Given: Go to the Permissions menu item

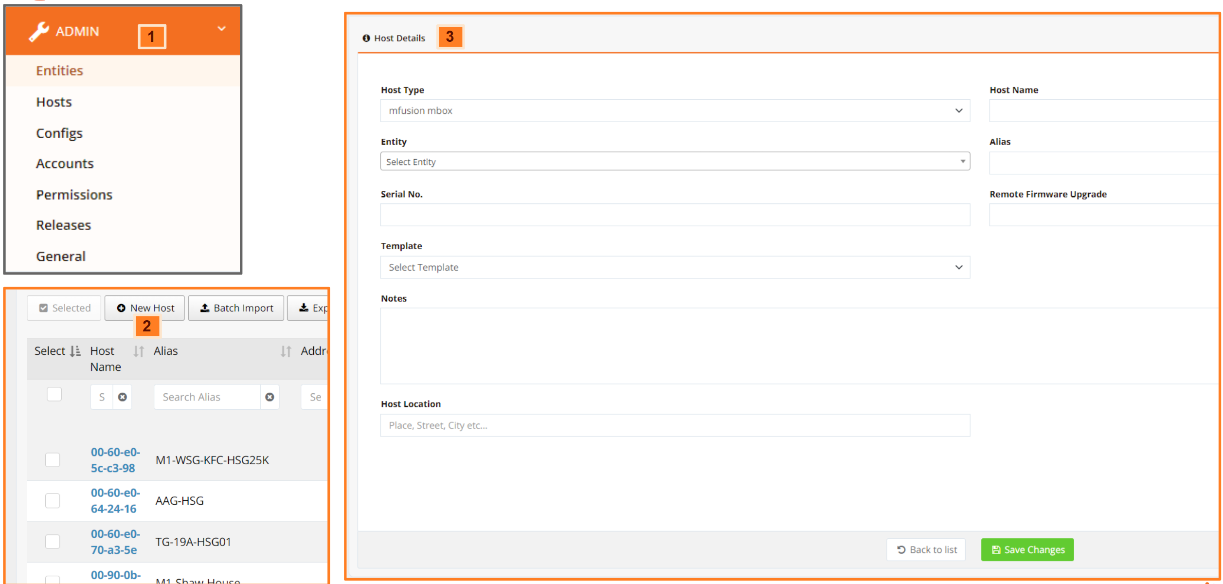Looking at the screenshot, I should tap(74, 195).
